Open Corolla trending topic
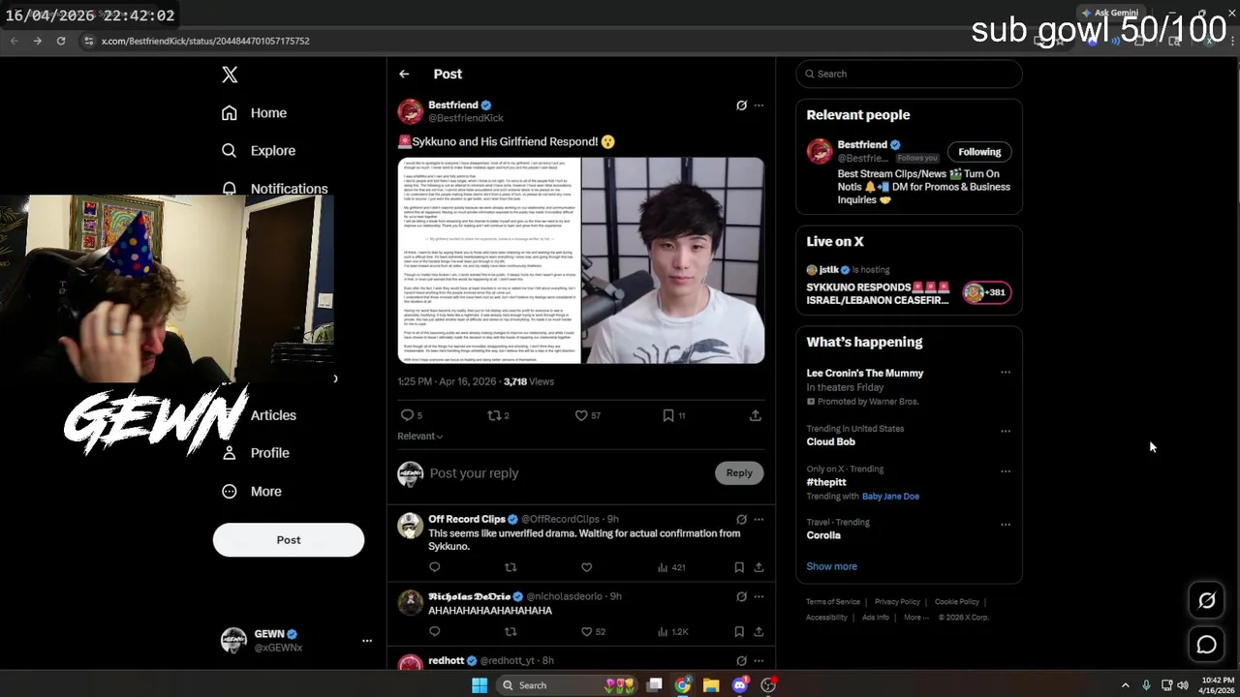Image resolution: width=1240 pixels, height=697 pixels. 823,535
